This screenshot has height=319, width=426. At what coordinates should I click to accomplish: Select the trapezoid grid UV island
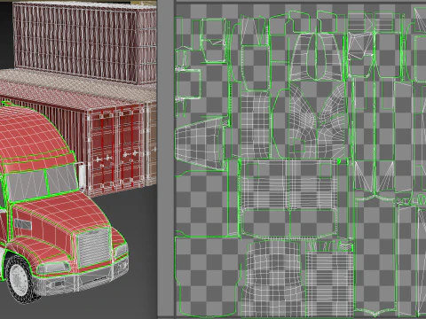(x=201, y=144)
